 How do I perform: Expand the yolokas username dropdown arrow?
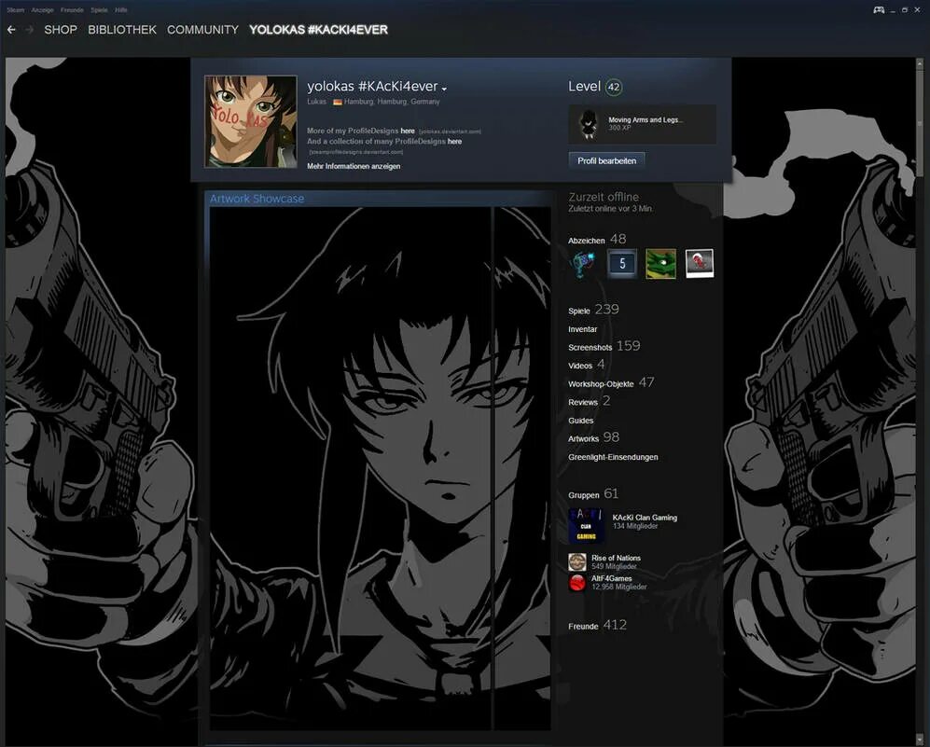(444, 89)
